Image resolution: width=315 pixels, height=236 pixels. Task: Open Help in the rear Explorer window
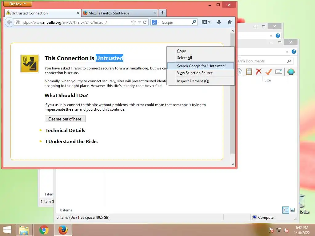pyautogui.click(x=278, y=36)
